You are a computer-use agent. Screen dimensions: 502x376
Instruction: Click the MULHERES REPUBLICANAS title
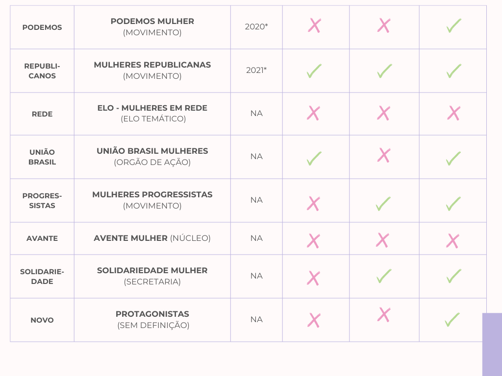(x=152, y=65)
